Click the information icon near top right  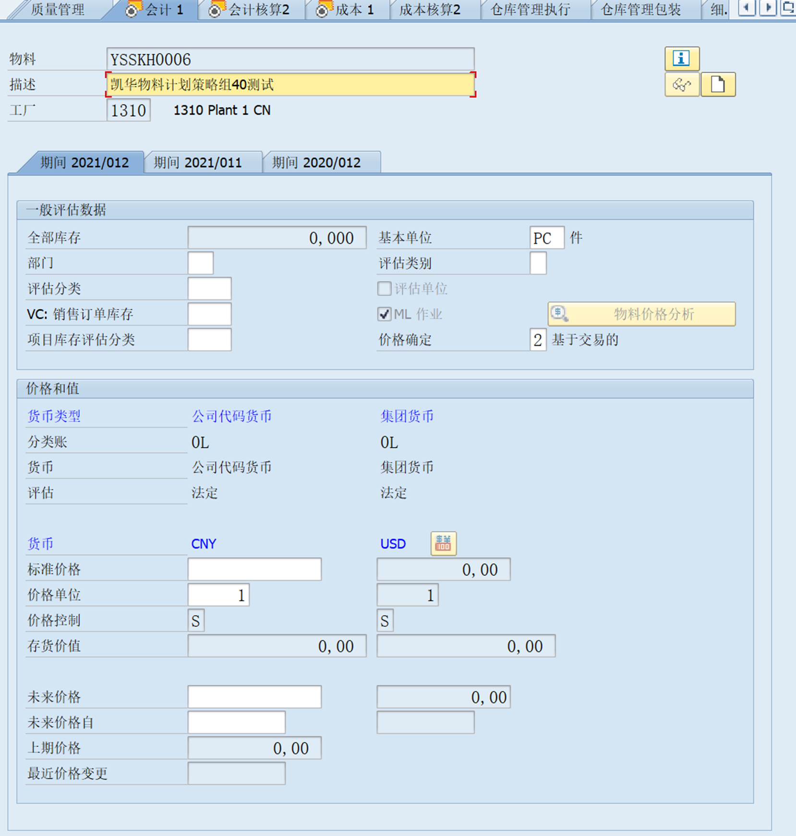(x=682, y=58)
